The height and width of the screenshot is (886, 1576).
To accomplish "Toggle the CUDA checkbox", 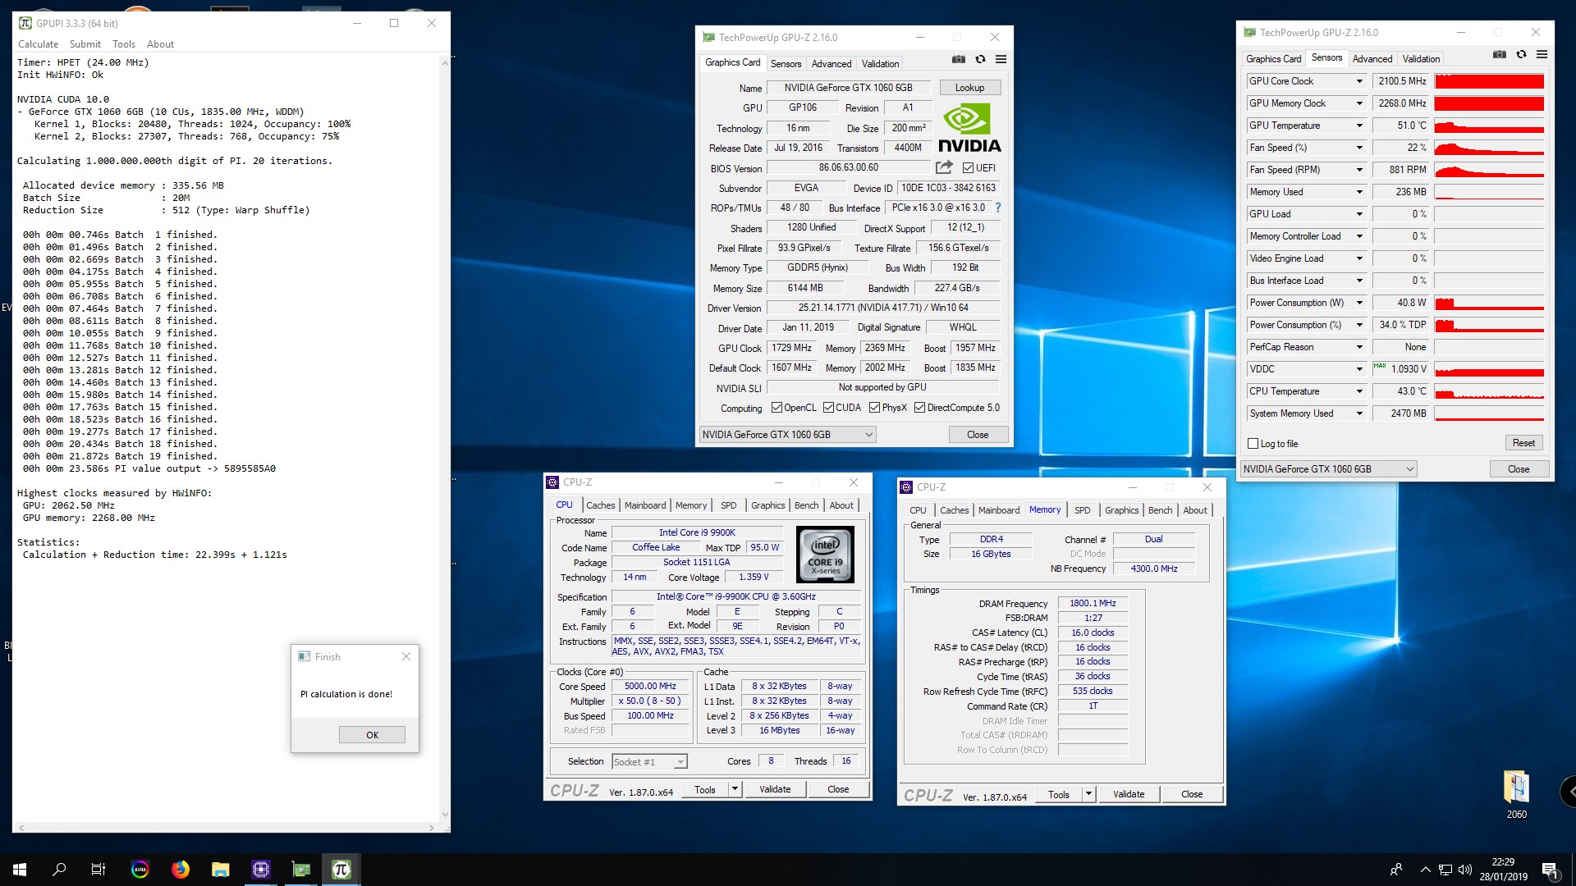I will pos(828,408).
